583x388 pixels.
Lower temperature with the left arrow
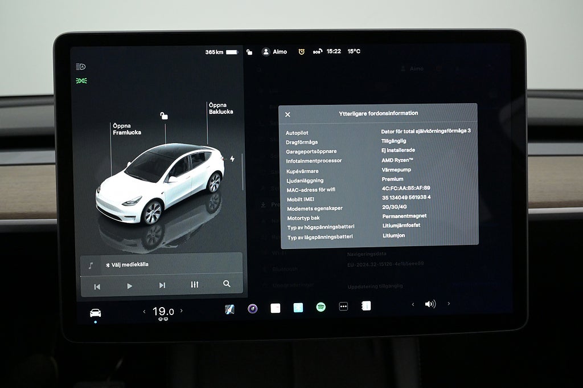[144, 311]
